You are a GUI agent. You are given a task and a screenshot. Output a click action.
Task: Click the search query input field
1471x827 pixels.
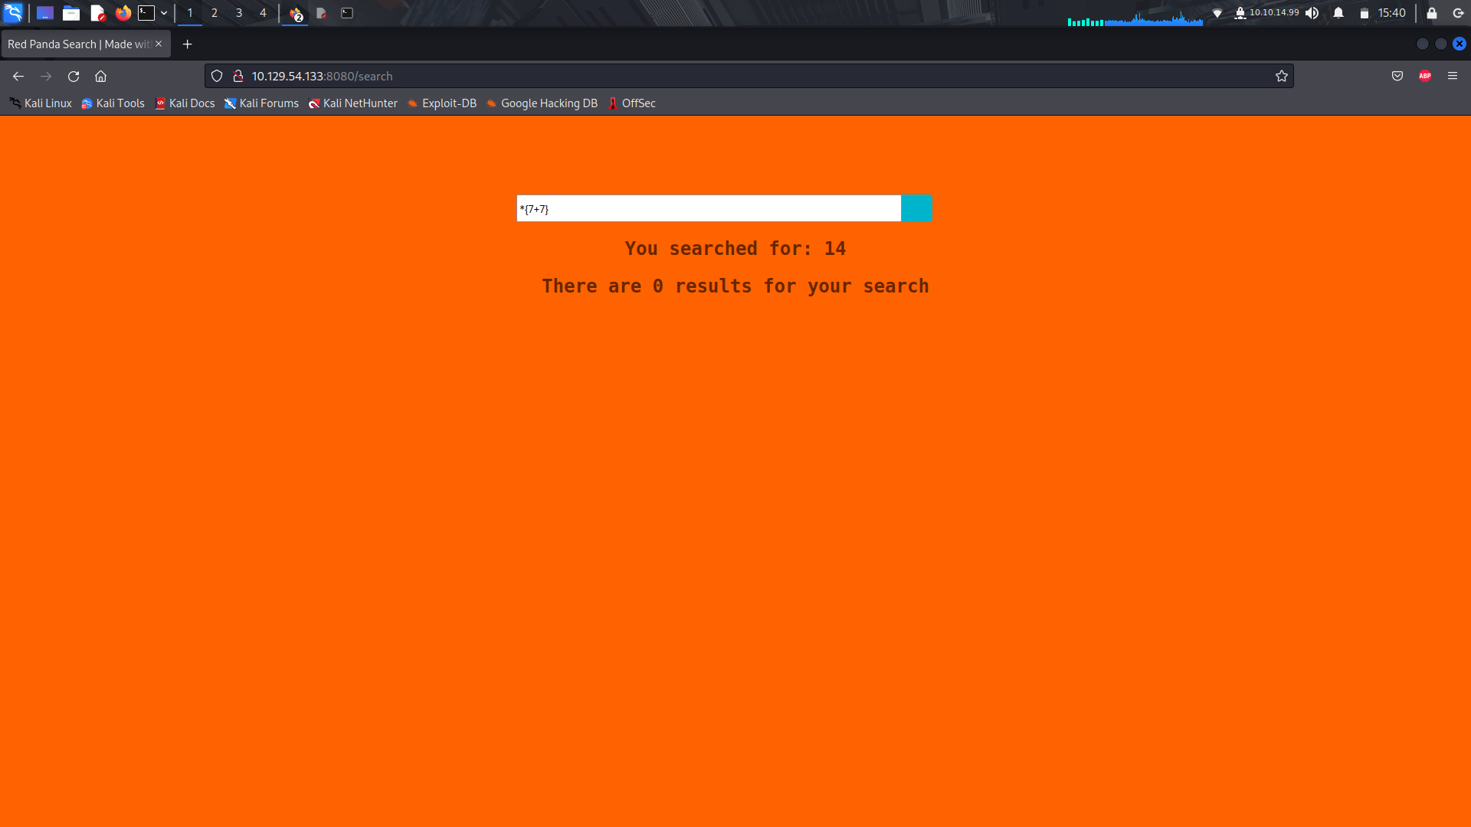click(707, 208)
